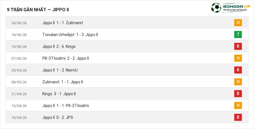254x129 pixels.
Task: Click the green T badge for Toivalan Urheilijat match
Action: [238, 34]
